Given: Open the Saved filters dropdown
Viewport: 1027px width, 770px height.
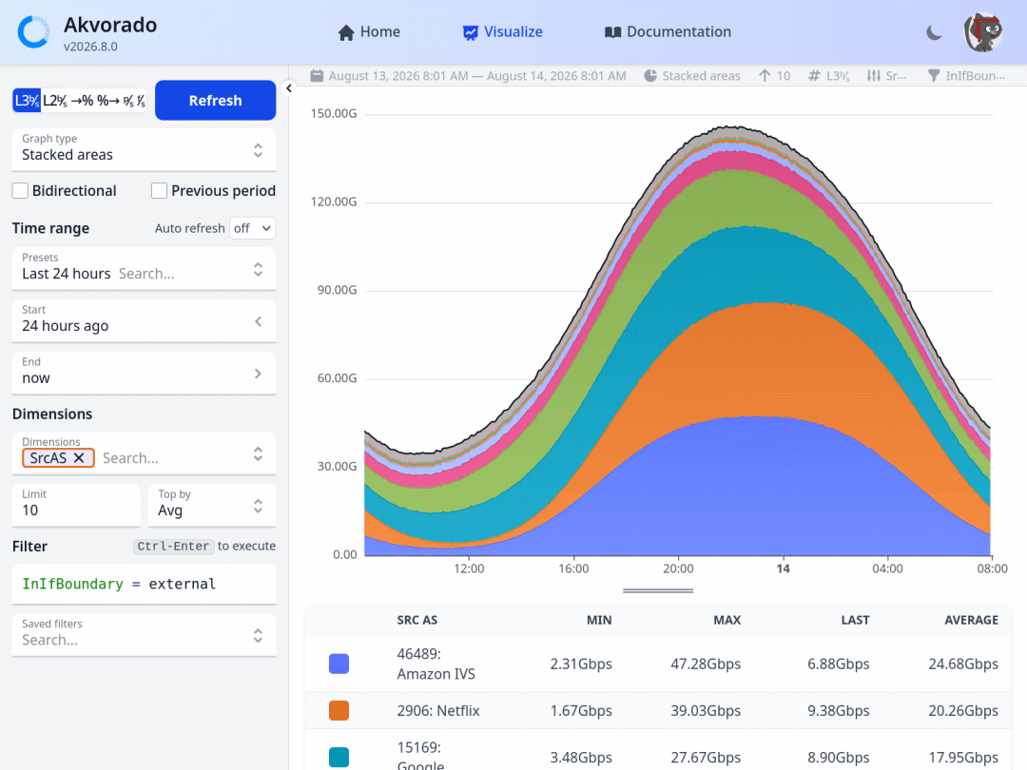Looking at the screenshot, I should coord(145,635).
